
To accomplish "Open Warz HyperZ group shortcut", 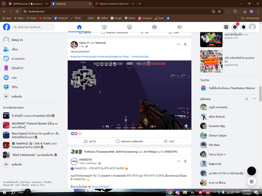I will (x=31, y=135).
